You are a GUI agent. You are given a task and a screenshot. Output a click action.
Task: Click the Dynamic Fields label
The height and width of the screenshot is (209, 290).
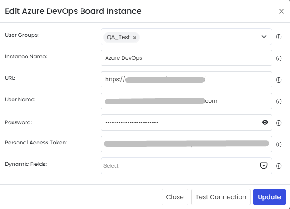[26, 164]
